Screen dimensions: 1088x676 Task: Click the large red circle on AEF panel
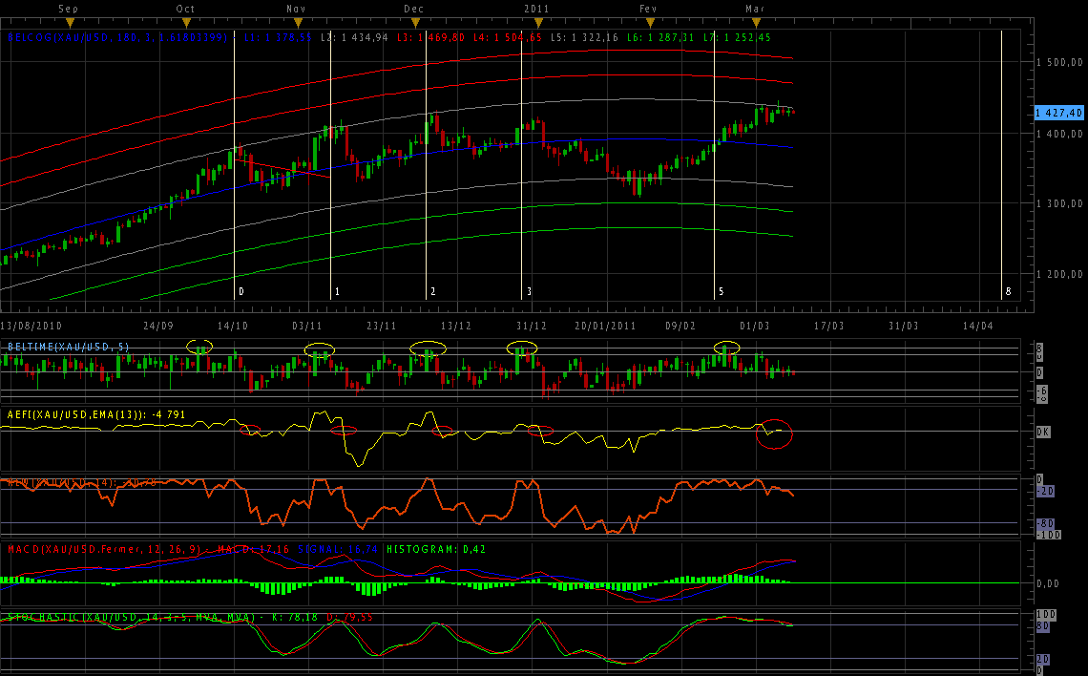click(x=774, y=433)
